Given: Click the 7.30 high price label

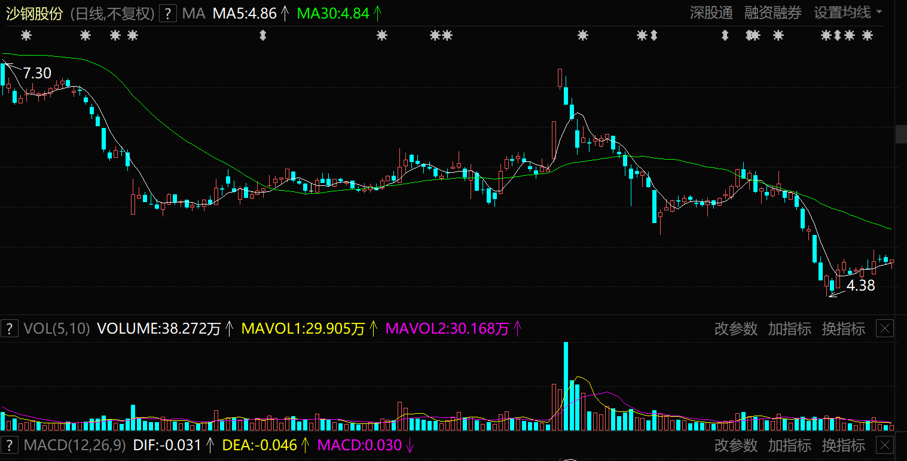Looking at the screenshot, I should coord(37,73).
